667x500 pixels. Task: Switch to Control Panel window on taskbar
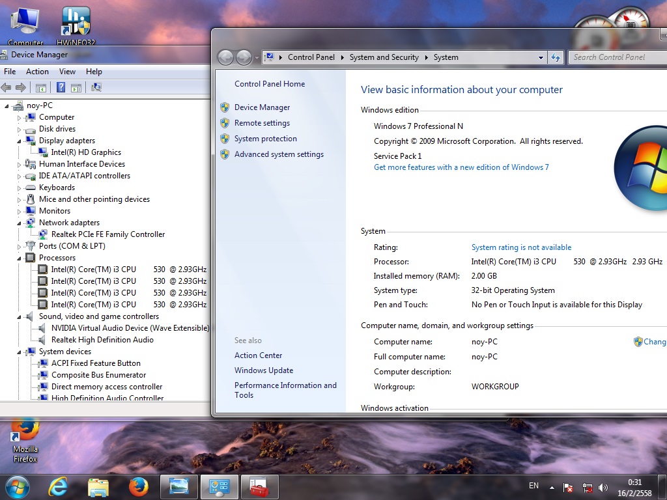click(220, 487)
